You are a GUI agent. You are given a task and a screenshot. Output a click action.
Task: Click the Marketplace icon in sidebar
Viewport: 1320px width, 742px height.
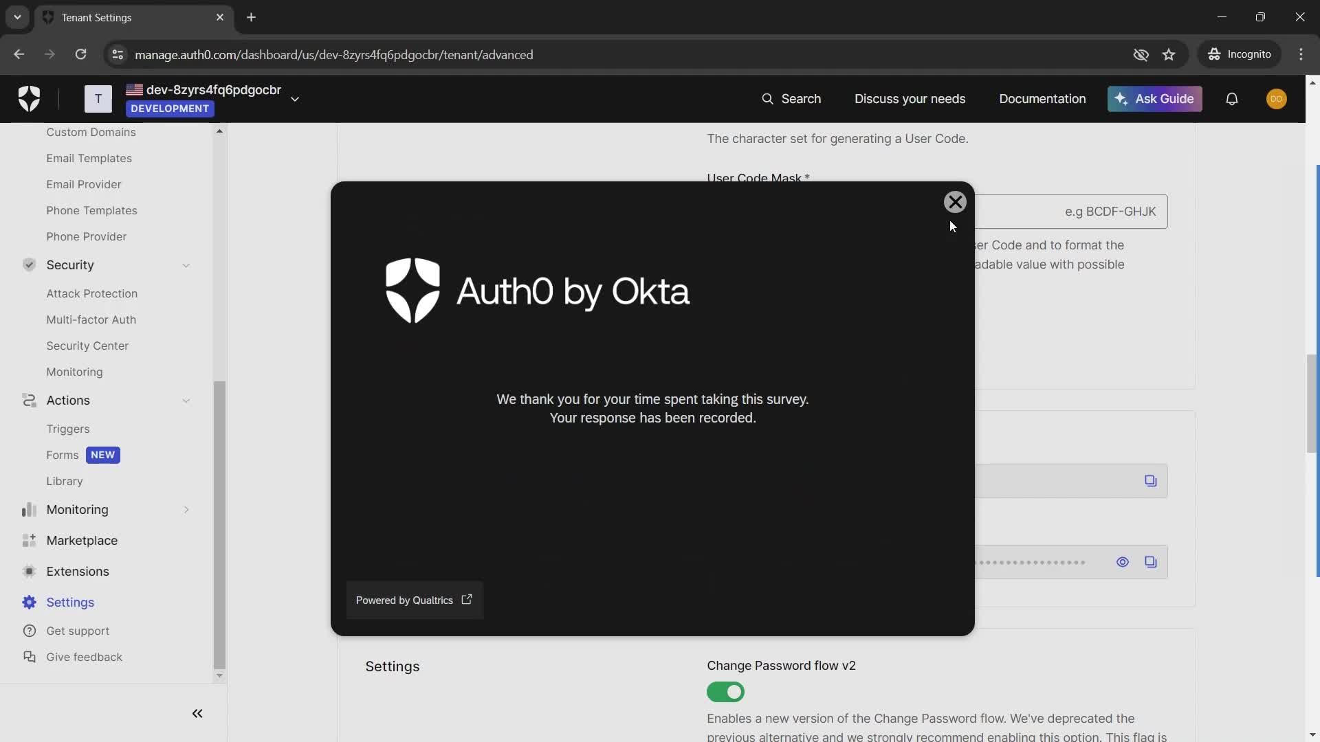29,540
